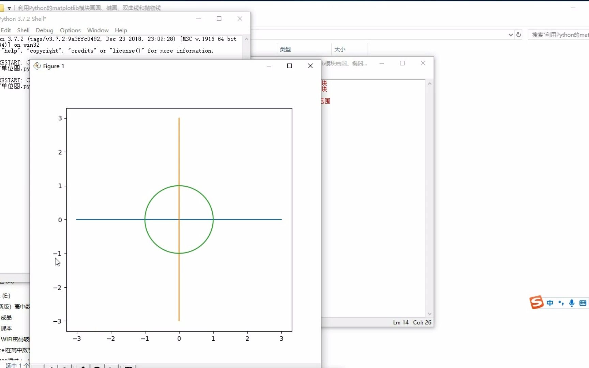The height and width of the screenshot is (368, 589).
Task: Click the explorer search input field
Action: point(558,35)
